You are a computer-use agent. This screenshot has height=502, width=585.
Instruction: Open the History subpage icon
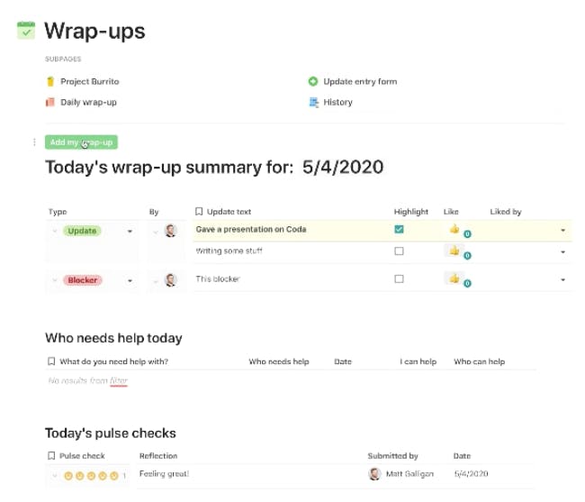pyautogui.click(x=314, y=102)
